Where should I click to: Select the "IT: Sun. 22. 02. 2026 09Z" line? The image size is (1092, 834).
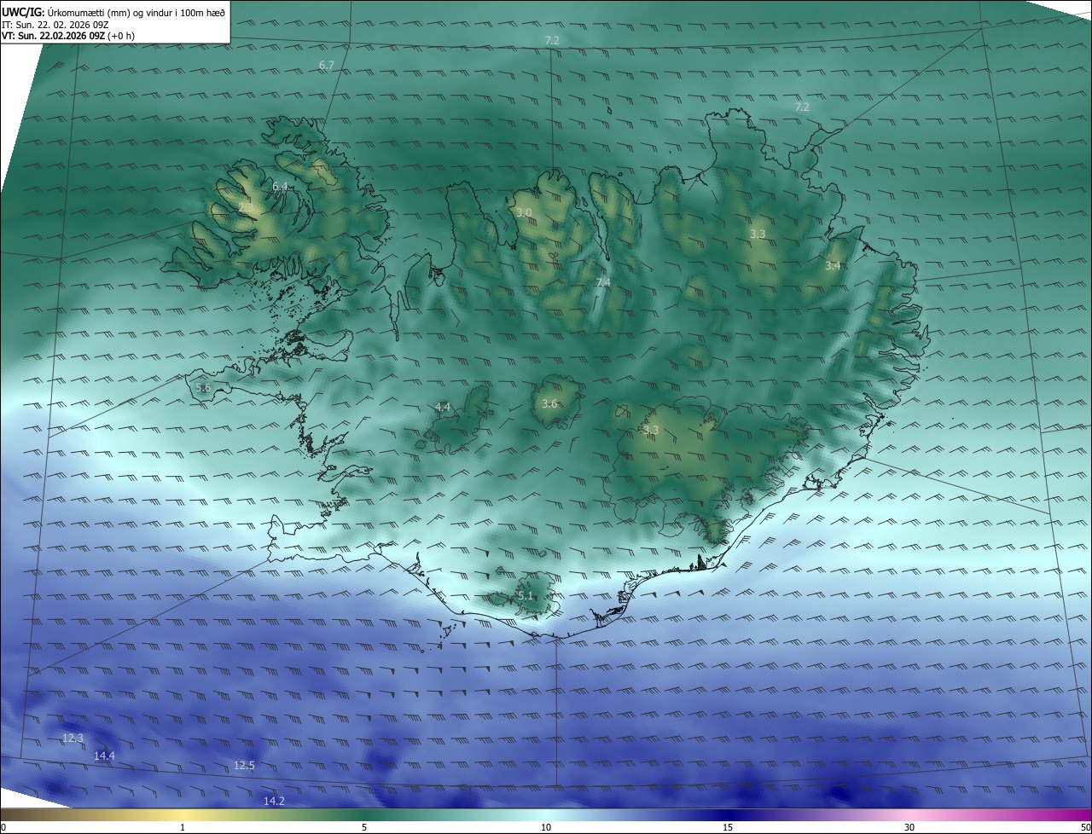pos(55,25)
